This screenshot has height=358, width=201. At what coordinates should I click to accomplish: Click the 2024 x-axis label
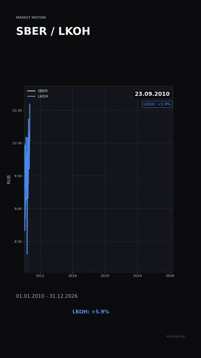click(137, 276)
